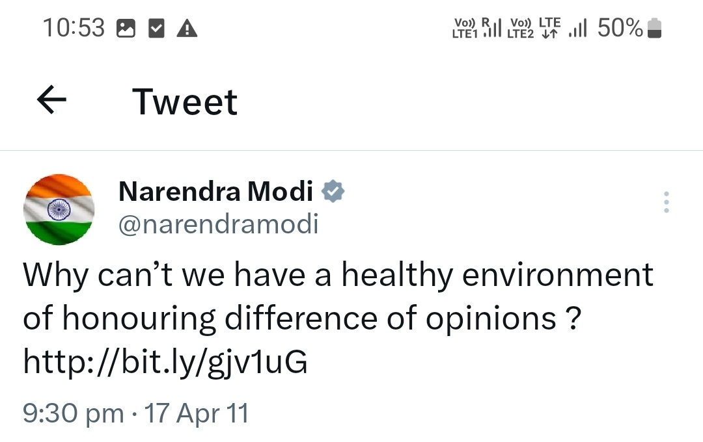Tap the image notification icon in status bar
The image size is (703, 442).
click(125, 29)
